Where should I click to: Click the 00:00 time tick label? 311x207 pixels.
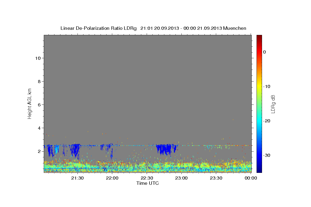251,178
